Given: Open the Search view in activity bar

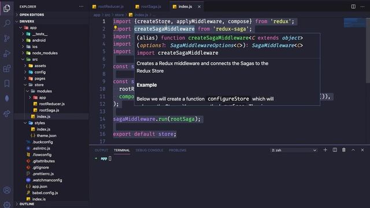Looking at the screenshot, I should pos(7,23).
